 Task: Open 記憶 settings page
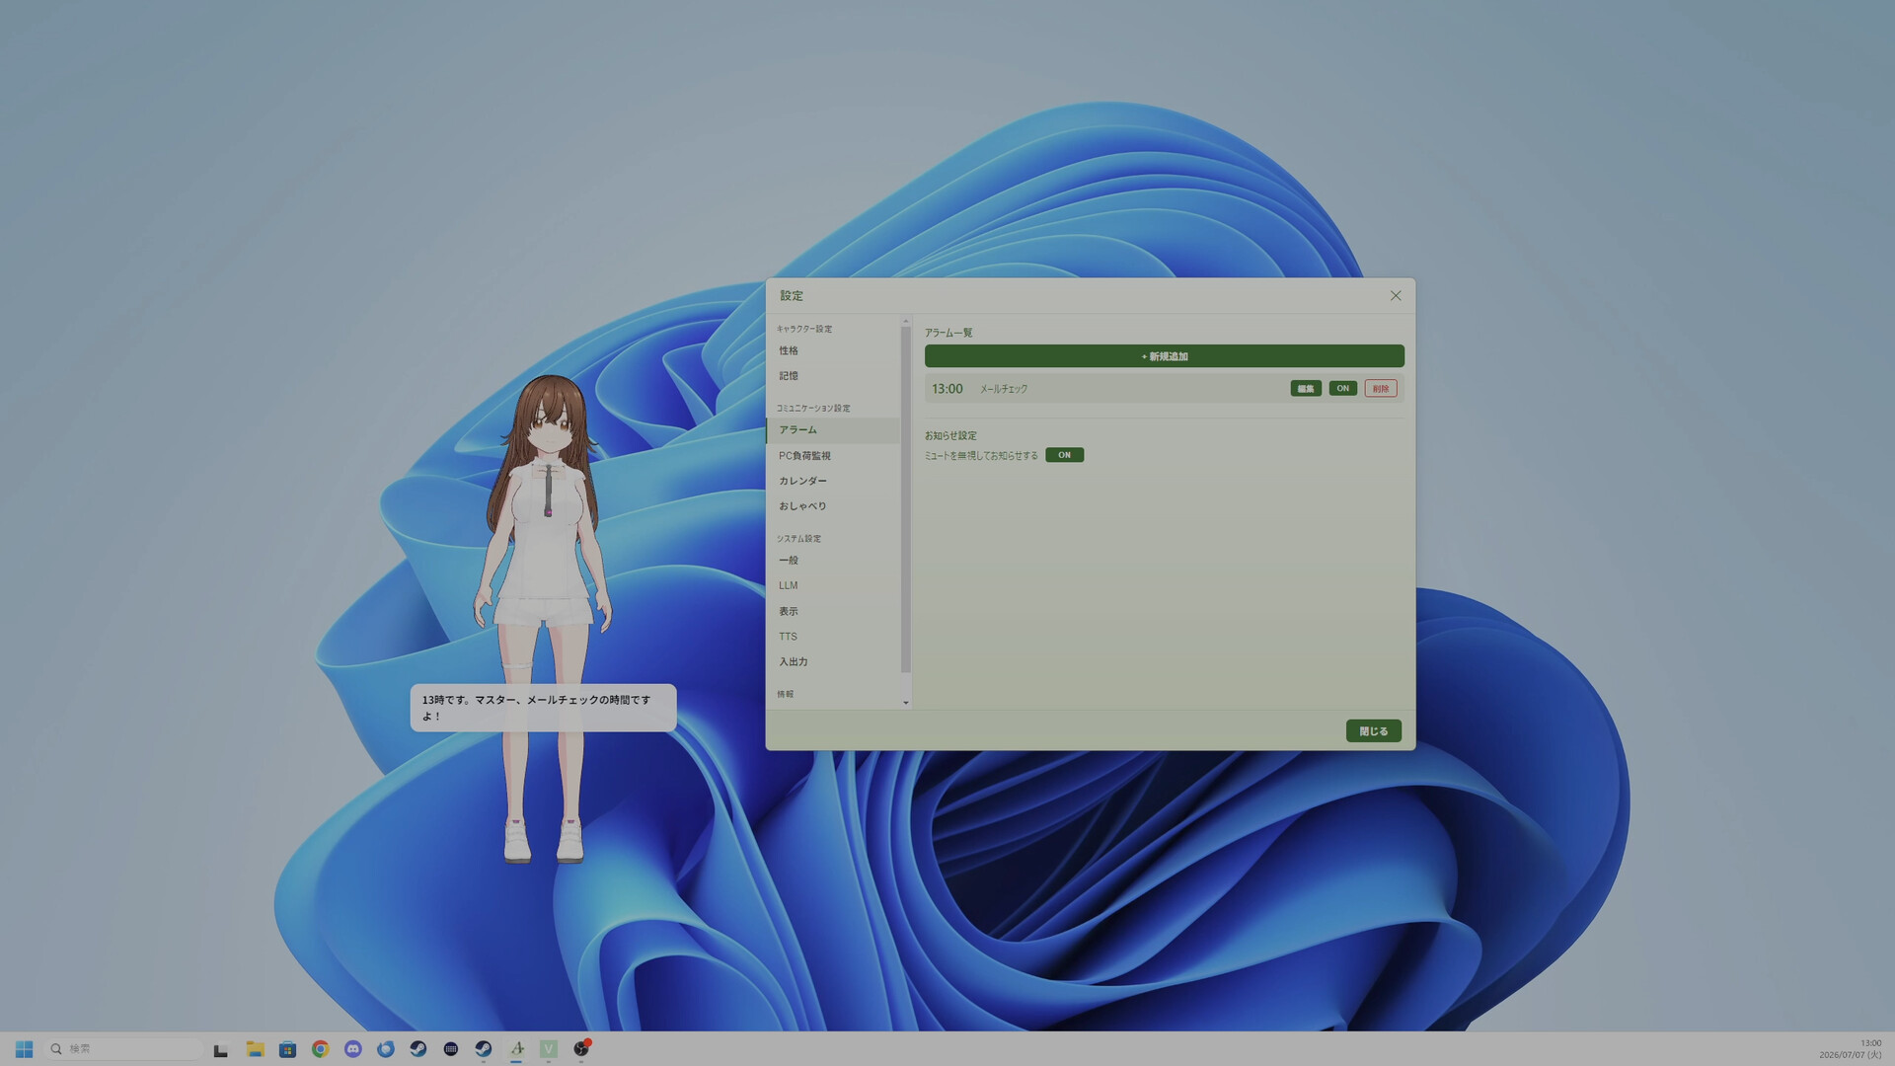(833, 376)
